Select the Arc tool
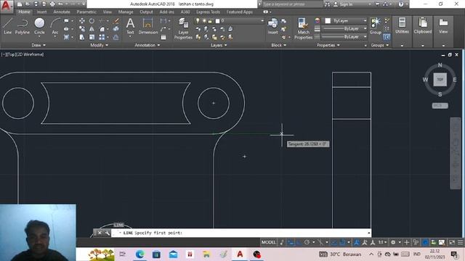The height and width of the screenshot is (261, 465). click(55, 26)
